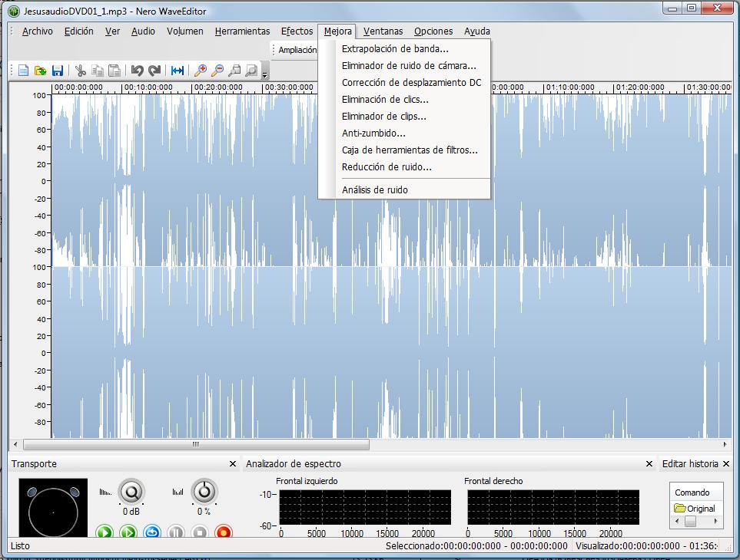Adjust the 0 % speed knob
Image resolution: width=740 pixels, height=560 pixels.
point(204,492)
